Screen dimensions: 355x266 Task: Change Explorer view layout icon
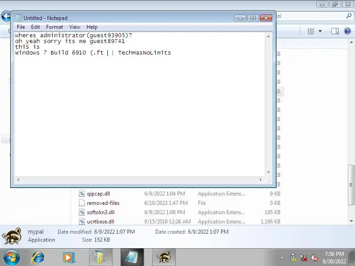(x=311, y=31)
